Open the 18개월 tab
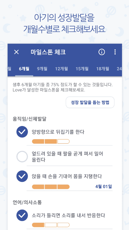129x230 pixels. click(102, 69)
